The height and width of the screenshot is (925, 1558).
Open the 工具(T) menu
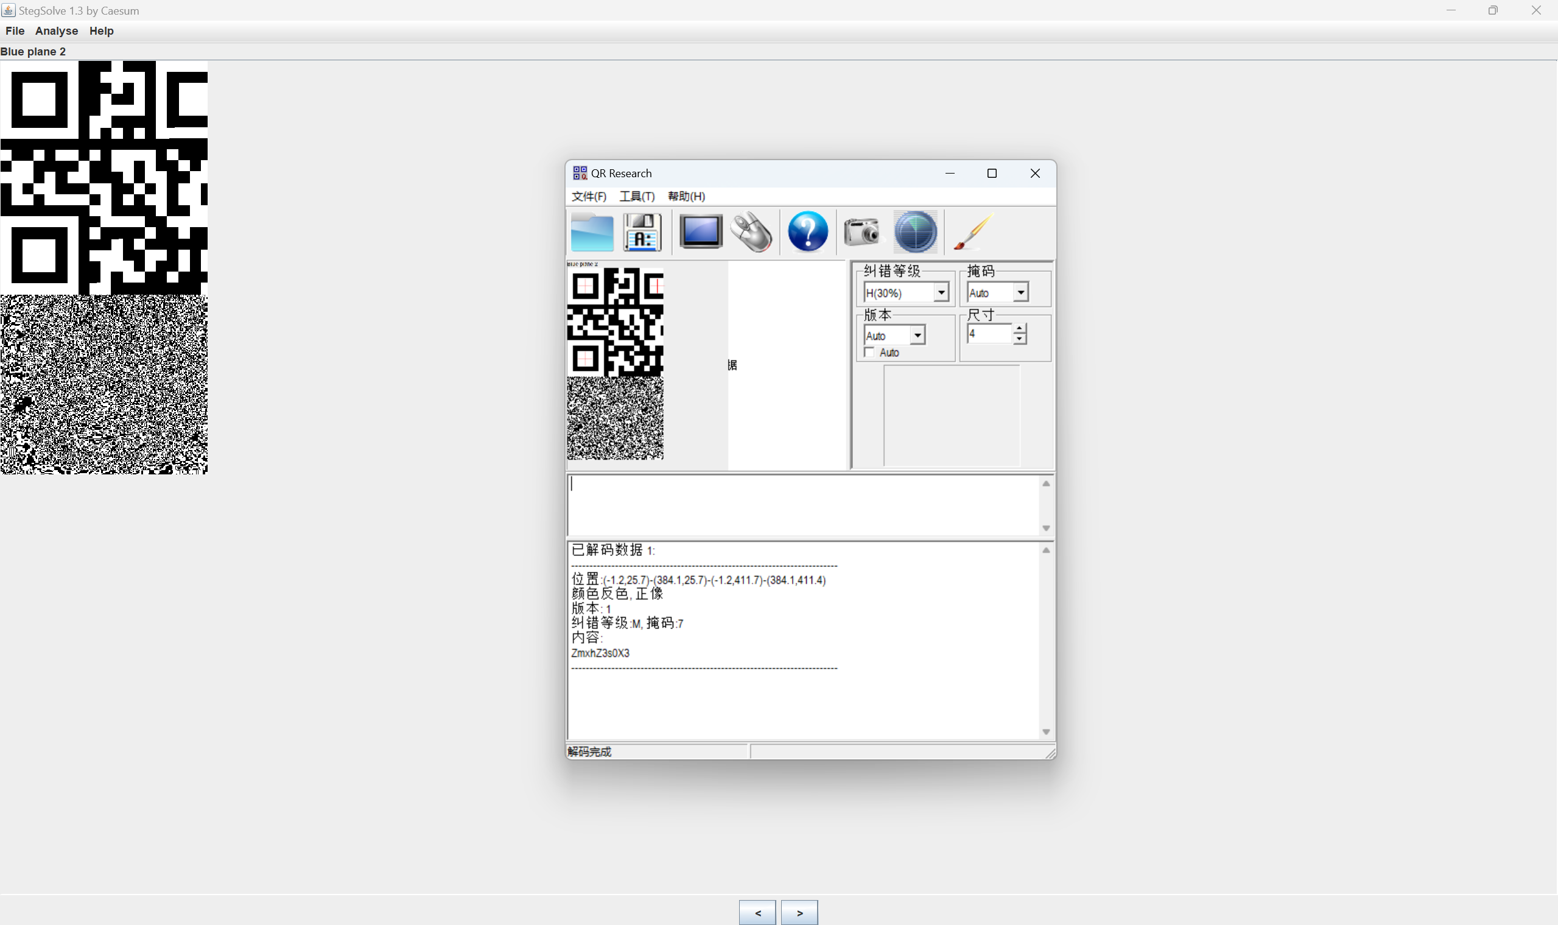tap(637, 196)
